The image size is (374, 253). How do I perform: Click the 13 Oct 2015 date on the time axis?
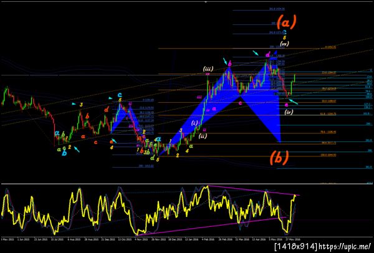point(125,239)
